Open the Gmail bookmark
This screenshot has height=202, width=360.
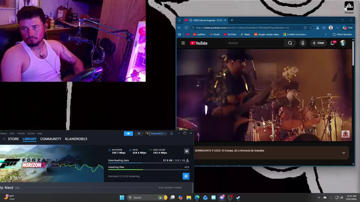[214, 34]
